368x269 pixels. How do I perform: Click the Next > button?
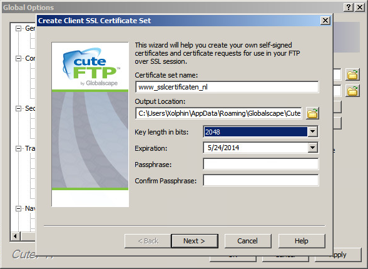click(195, 241)
